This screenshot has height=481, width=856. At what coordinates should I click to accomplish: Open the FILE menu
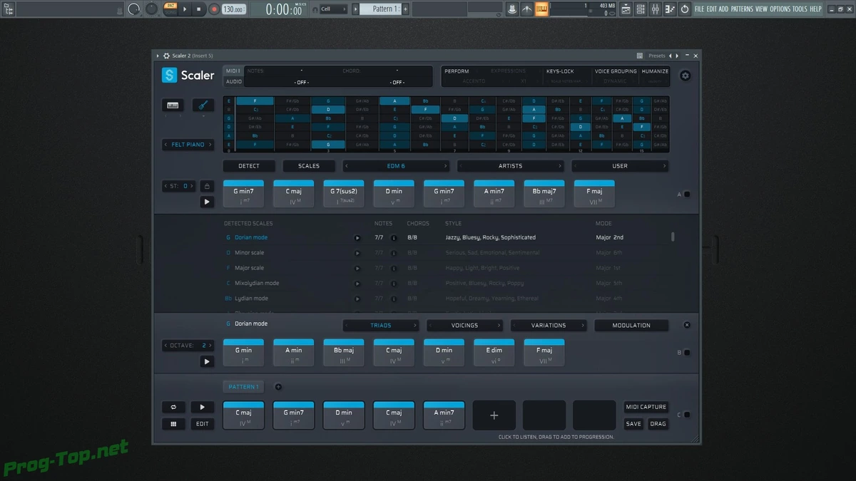tap(699, 9)
